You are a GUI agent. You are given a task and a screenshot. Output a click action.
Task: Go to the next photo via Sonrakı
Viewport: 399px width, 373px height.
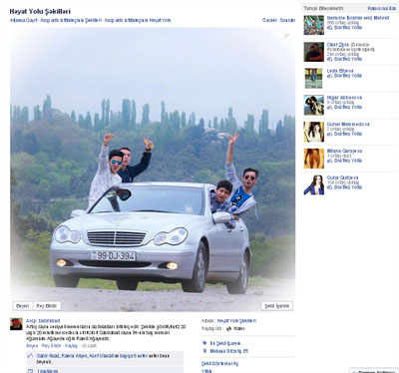[x=287, y=20]
